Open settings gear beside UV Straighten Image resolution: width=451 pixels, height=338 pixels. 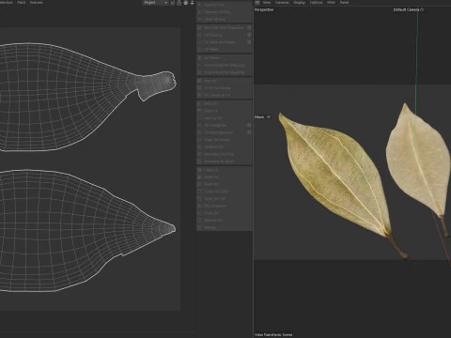249,125
